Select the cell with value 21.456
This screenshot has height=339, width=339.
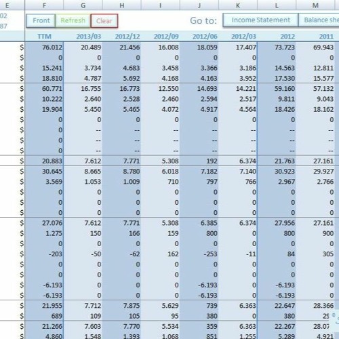[x=122, y=47]
